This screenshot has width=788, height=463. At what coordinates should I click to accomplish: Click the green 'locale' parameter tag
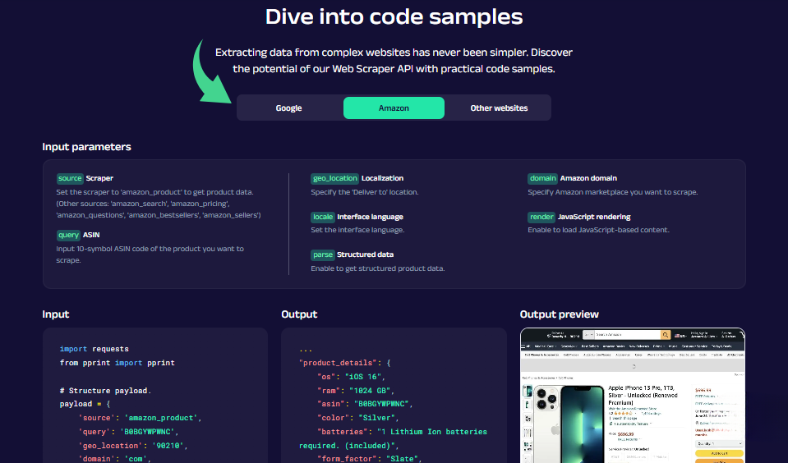pos(323,217)
